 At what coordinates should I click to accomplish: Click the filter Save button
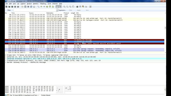click(x=87, y=10)
